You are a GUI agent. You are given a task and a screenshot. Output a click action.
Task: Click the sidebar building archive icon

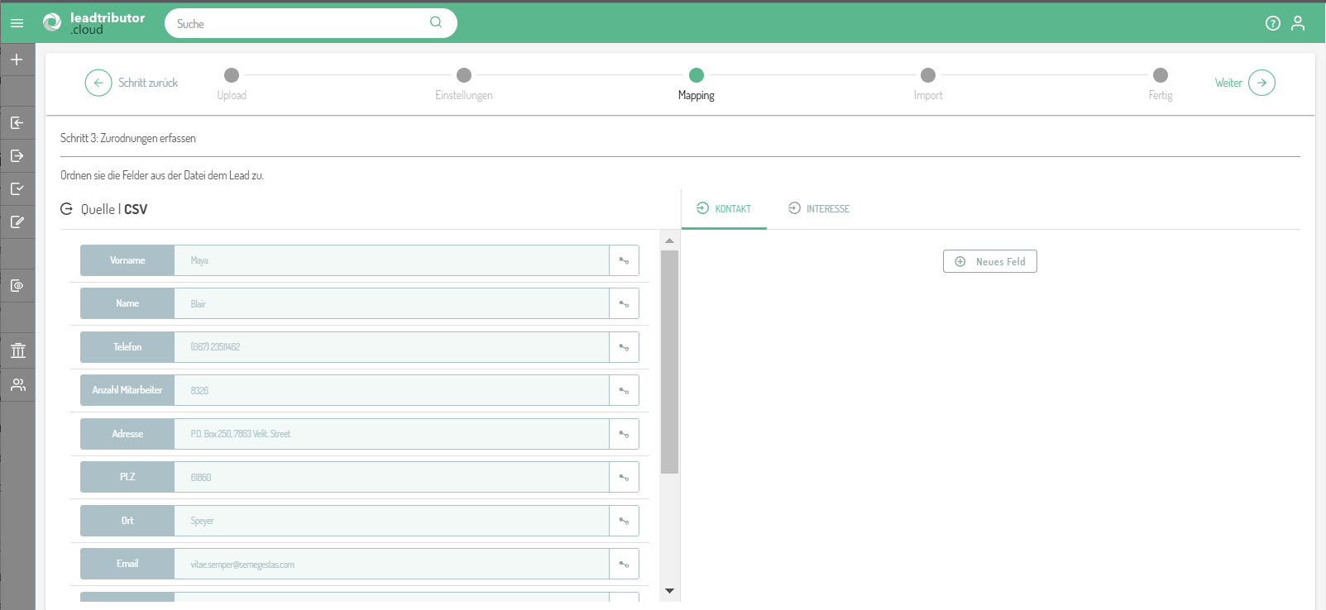pyautogui.click(x=17, y=350)
